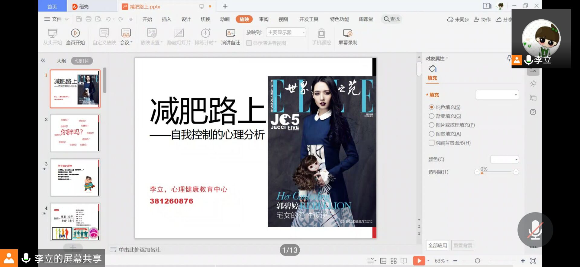This screenshot has width=580, height=267.
Task: Switch to normal view icon in status bar
Action: [383, 261]
